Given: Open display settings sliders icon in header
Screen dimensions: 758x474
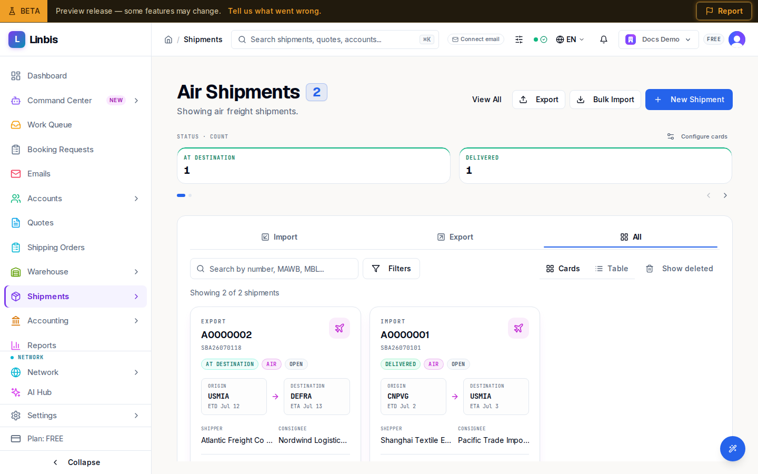Looking at the screenshot, I should [519, 39].
